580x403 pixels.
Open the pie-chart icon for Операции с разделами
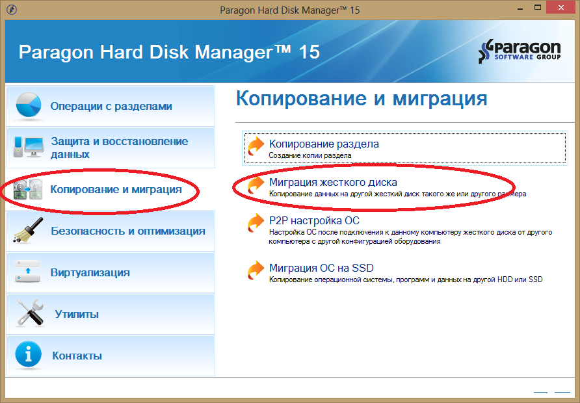[29, 107]
